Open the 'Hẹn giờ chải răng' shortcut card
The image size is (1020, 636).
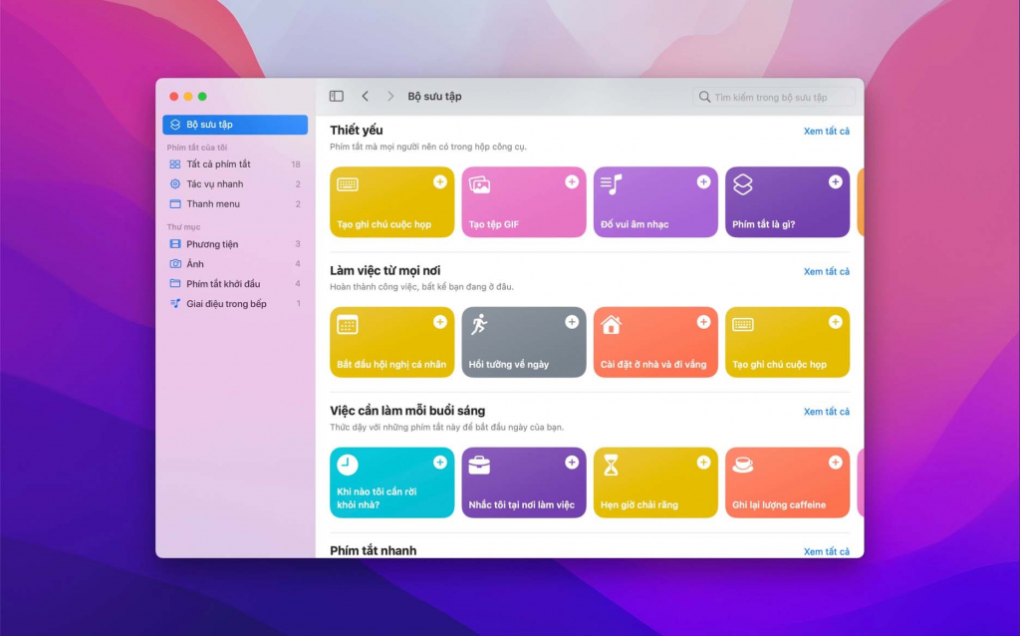655,482
